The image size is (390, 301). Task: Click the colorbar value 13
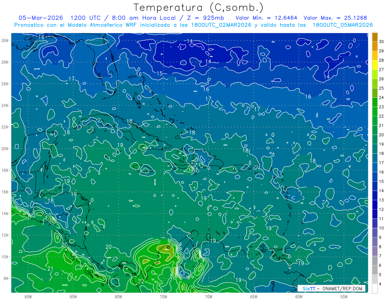[381, 200]
